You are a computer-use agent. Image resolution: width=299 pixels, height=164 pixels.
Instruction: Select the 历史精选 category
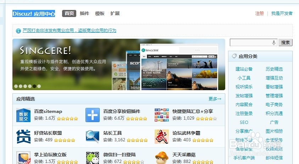tap(274, 69)
